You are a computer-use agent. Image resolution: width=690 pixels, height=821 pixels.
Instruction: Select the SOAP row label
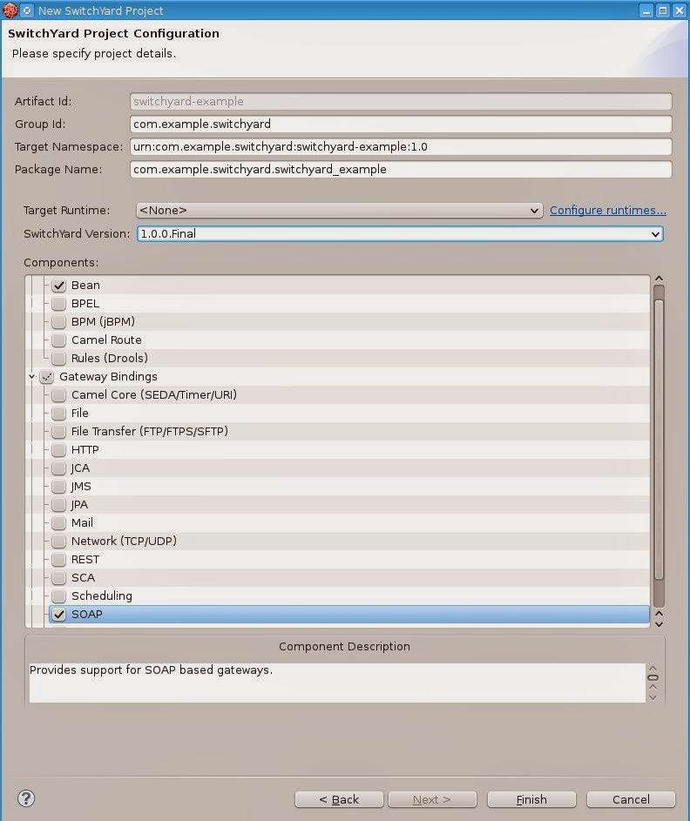coord(87,614)
